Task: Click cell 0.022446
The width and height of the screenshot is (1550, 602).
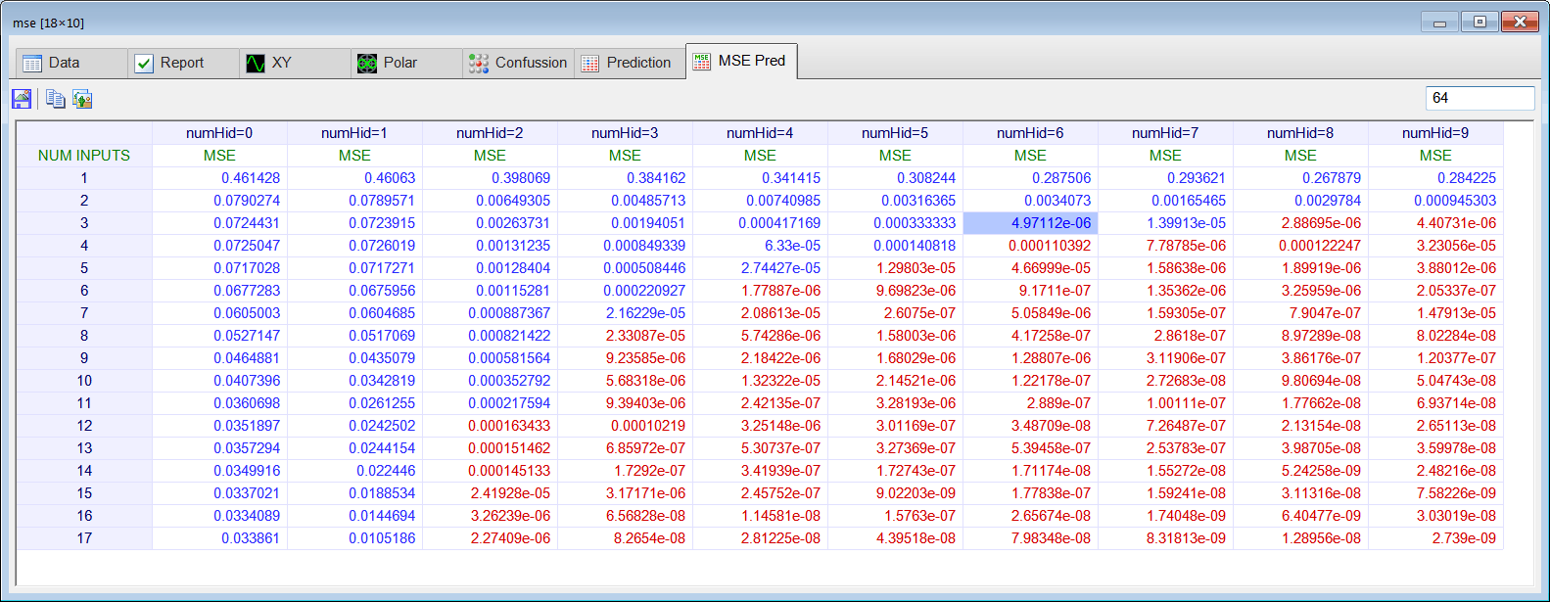Action: (x=354, y=471)
